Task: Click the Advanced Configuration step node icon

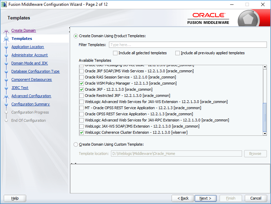Action: (x=6, y=96)
